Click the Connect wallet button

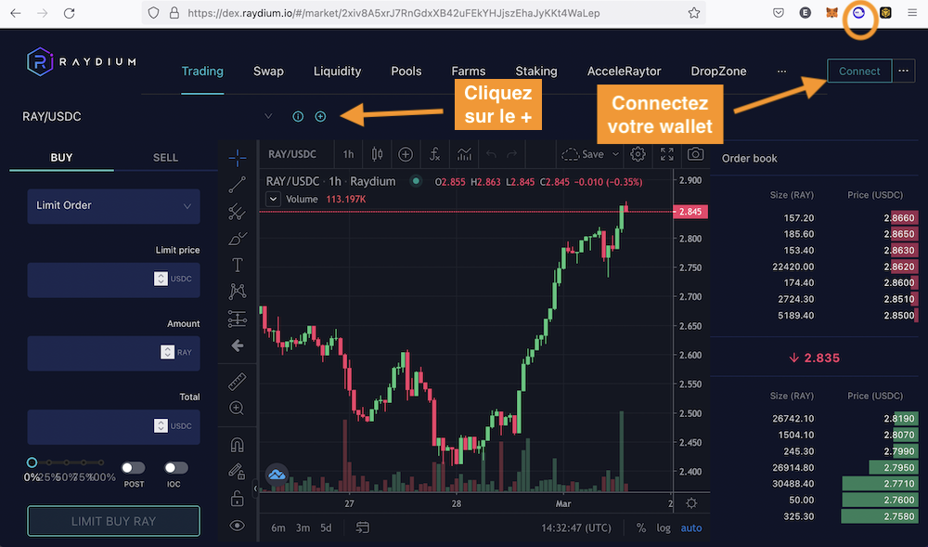tap(859, 71)
